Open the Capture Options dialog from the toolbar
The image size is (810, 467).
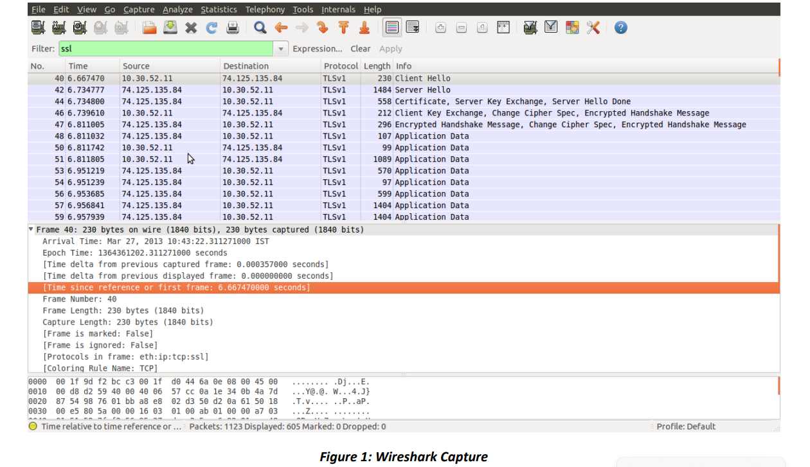pyautogui.click(x=58, y=27)
